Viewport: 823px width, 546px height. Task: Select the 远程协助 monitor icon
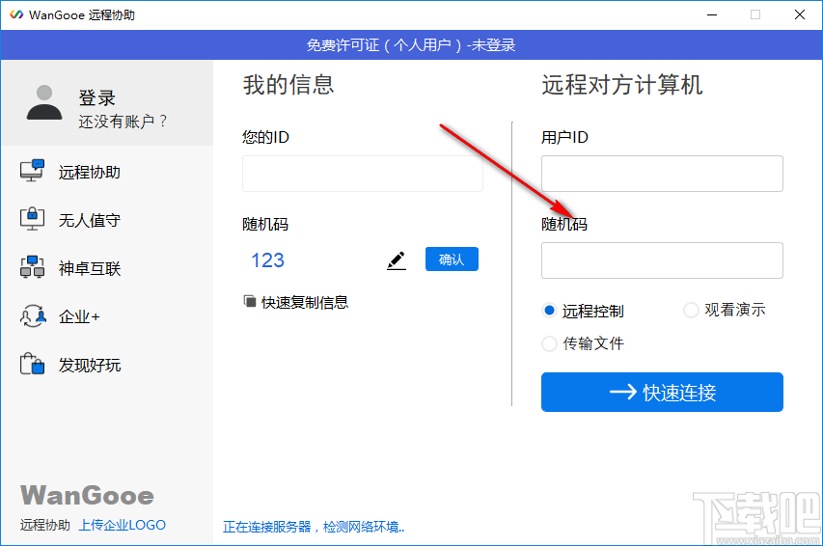(32, 171)
